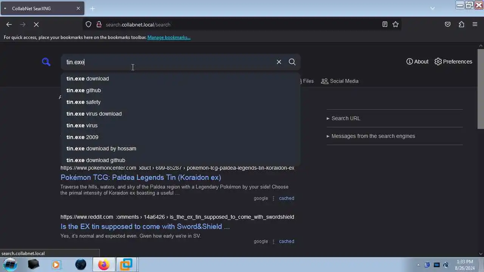The width and height of the screenshot is (484, 272).
Task: Open Preferences settings
Action: [453, 62]
